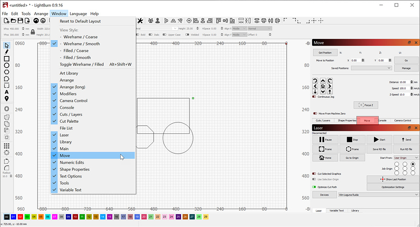The height and width of the screenshot is (227, 420).
Task: Select the Polygon hexagon tool
Action: (x=6, y=72)
